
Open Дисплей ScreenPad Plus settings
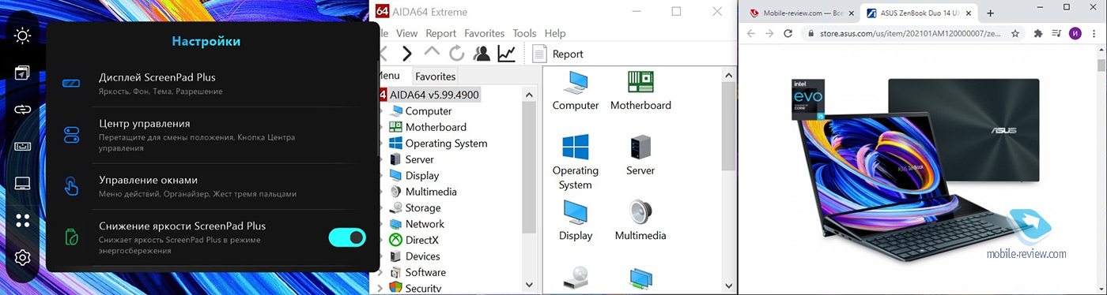(215, 84)
